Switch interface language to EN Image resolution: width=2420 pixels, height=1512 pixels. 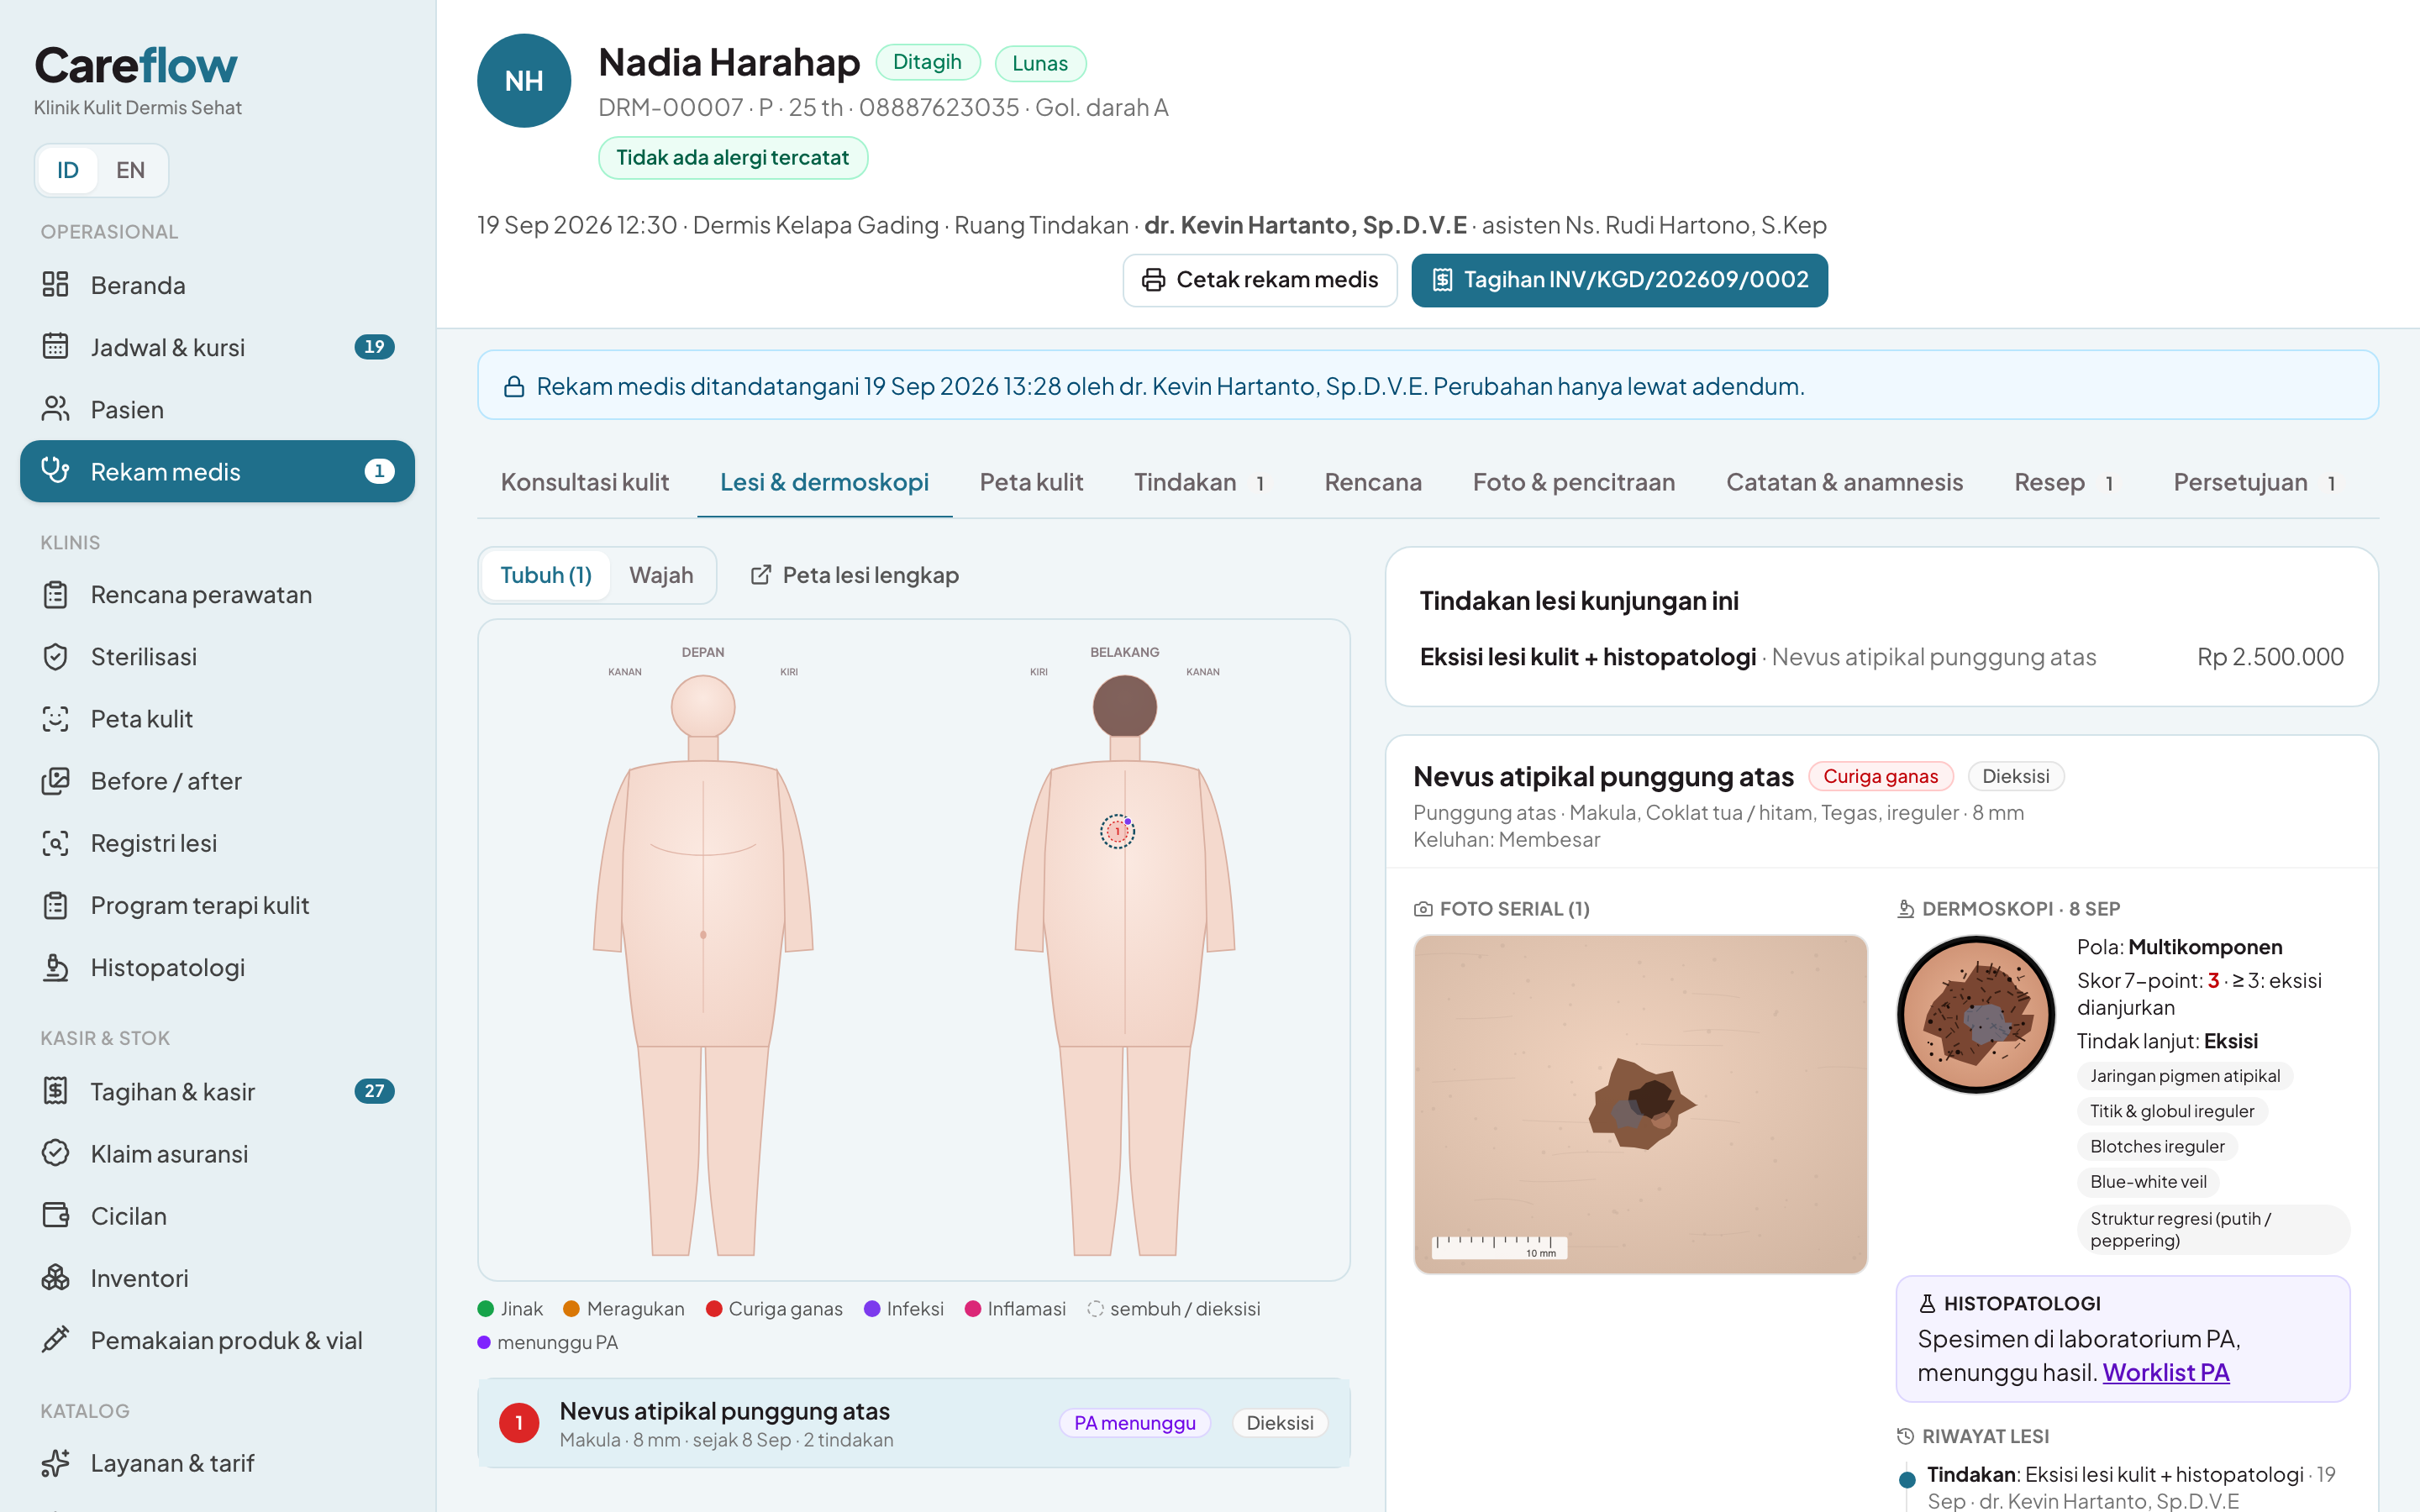click(x=130, y=170)
